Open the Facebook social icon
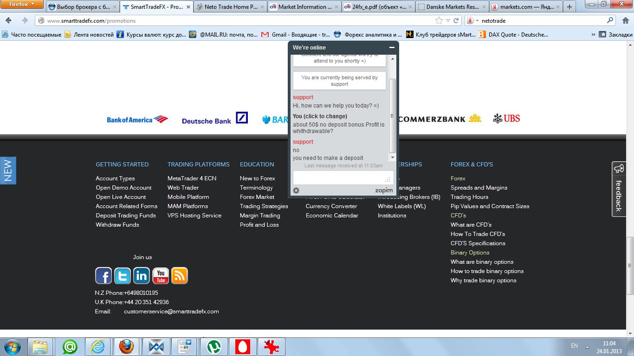This screenshot has height=356, width=634. [104, 276]
